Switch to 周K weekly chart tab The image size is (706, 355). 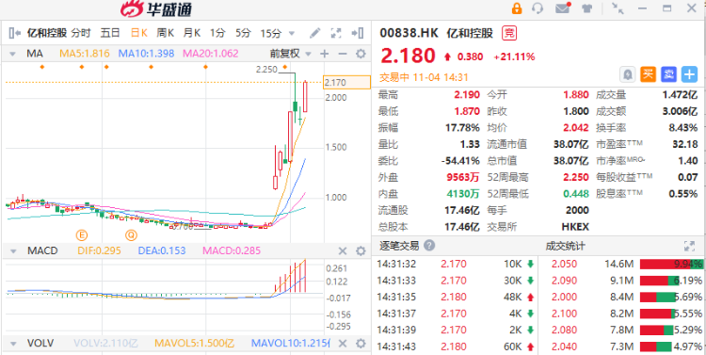point(166,33)
